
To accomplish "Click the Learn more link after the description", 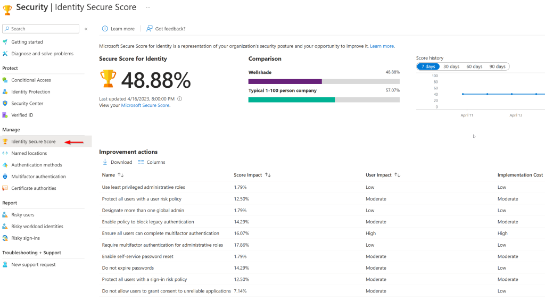I will [382, 46].
